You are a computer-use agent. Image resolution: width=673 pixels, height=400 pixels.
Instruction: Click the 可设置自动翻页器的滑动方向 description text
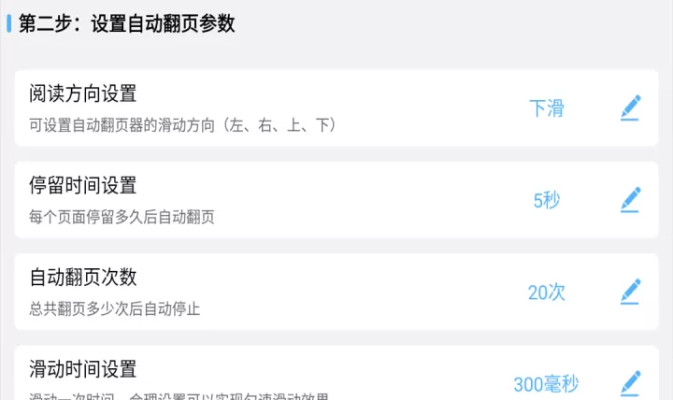coord(182,124)
